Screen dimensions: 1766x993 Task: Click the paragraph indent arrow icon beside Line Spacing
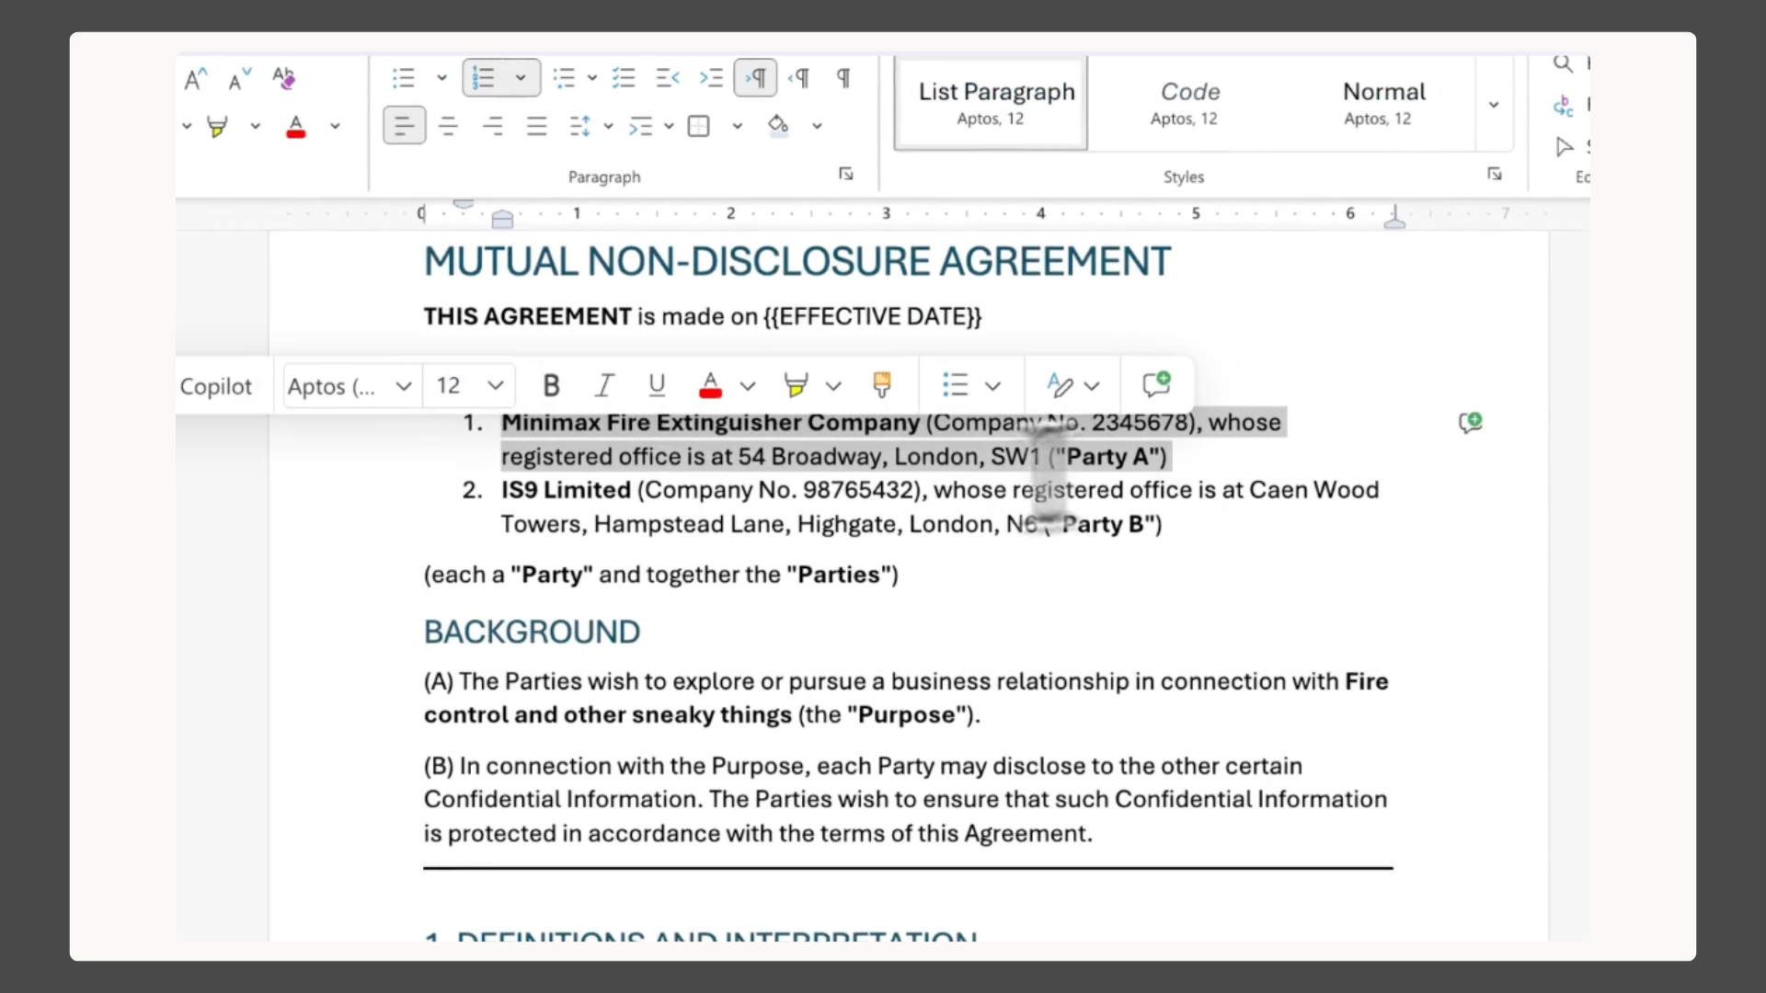[x=640, y=126]
